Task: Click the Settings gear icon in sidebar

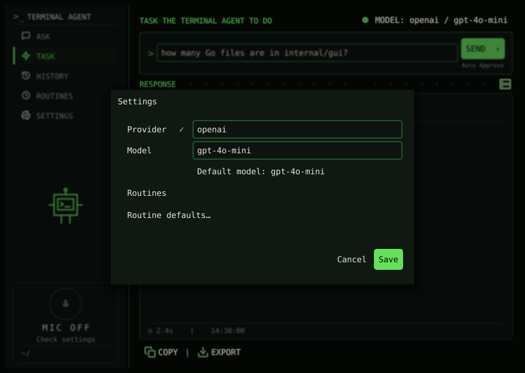Action: [x=26, y=115]
